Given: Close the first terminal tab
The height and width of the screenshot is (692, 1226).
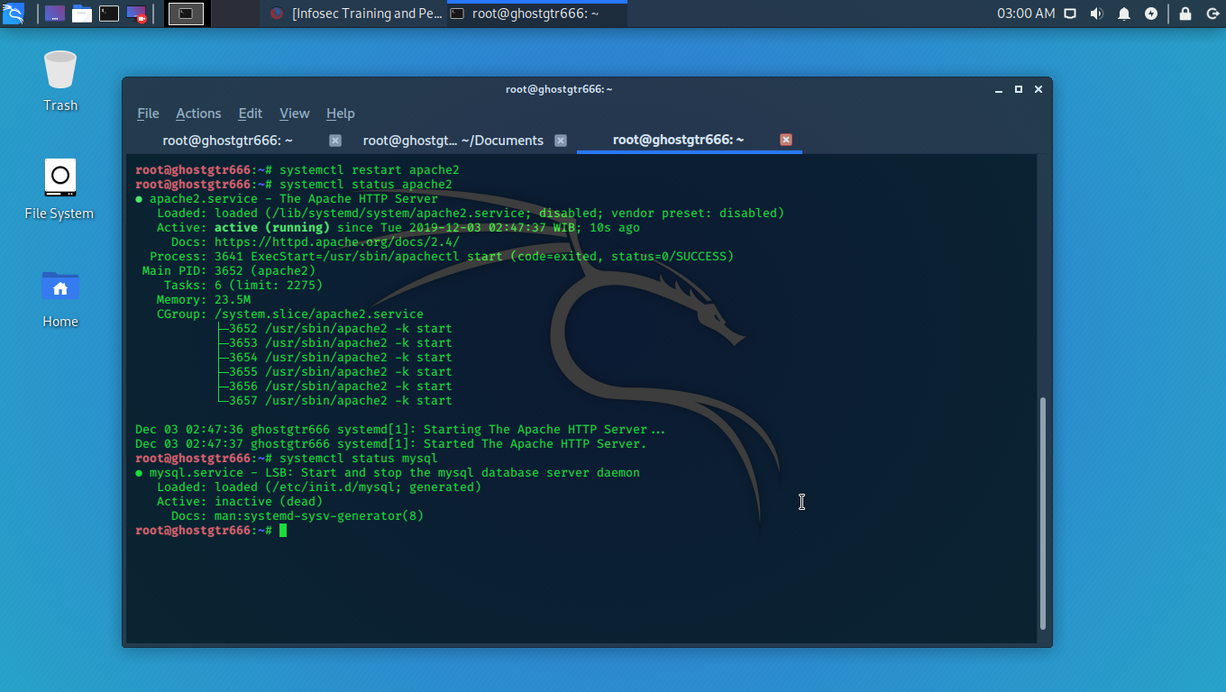Looking at the screenshot, I should (335, 140).
